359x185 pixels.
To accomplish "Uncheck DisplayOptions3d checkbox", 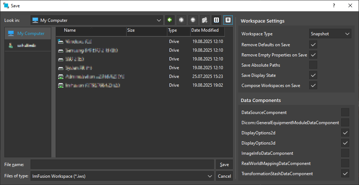I will point(345,143).
